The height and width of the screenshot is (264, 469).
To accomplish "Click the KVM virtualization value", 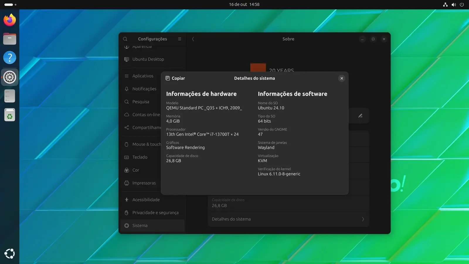I will [262, 161].
